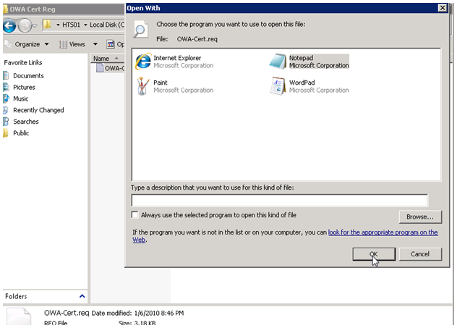The width and height of the screenshot is (457, 328).
Task: Open recent pages dropdown beside Forward button
Action: 35,25
